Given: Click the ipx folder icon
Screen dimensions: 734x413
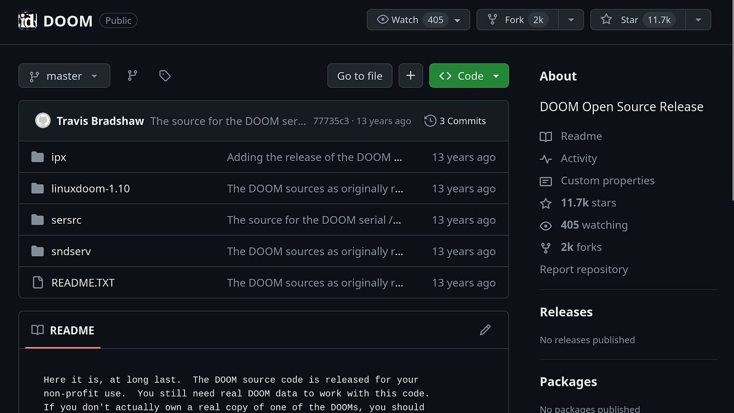Looking at the screenshot, I should 37,157.
